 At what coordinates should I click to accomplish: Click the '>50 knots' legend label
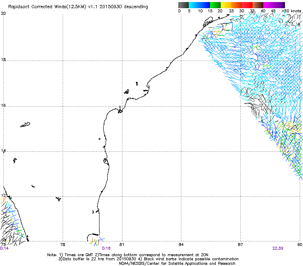pyautogui.click(x=292, y=11)
